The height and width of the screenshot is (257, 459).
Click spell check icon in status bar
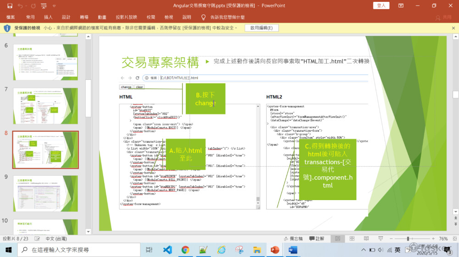pos(37,239)
